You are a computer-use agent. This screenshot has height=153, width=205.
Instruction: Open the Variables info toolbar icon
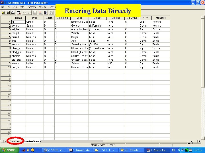pos(45,13)
